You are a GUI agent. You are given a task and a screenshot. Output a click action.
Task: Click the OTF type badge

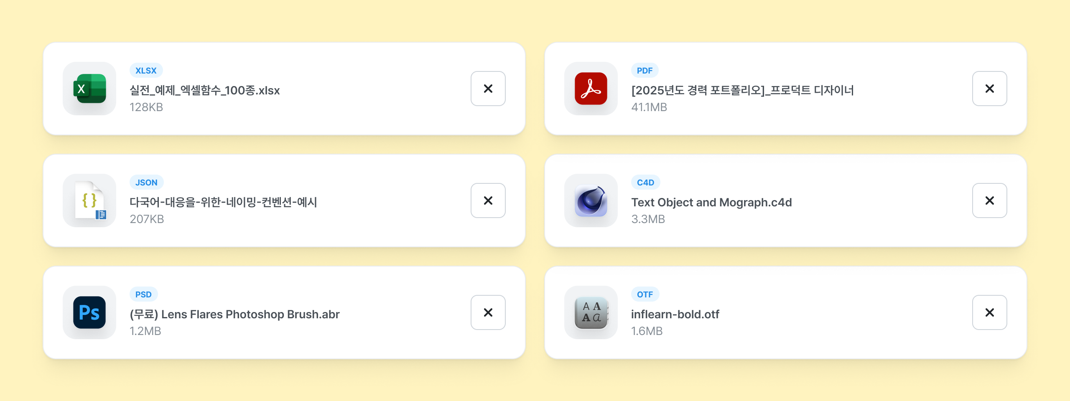click(645, 294)
